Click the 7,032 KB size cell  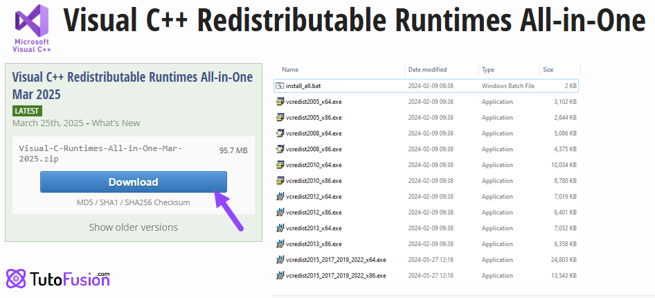click(x=565, y=228)
